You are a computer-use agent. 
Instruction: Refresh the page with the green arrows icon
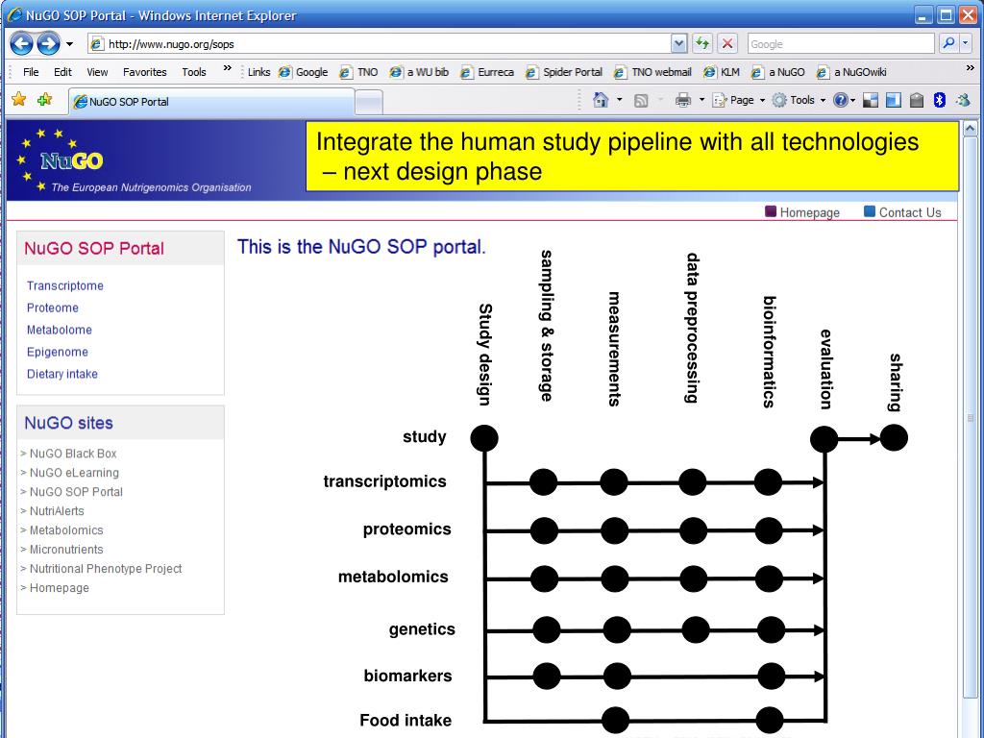(702, 44)
